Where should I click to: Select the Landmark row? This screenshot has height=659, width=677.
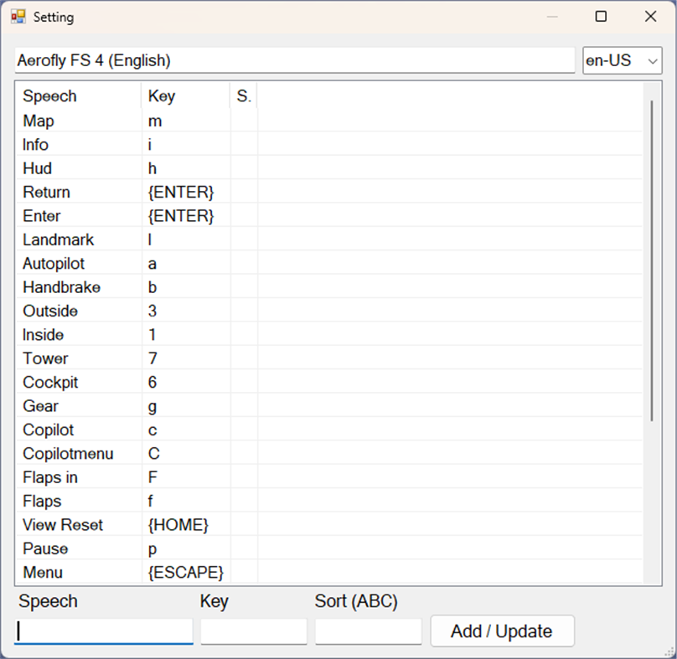click(329, 239)
